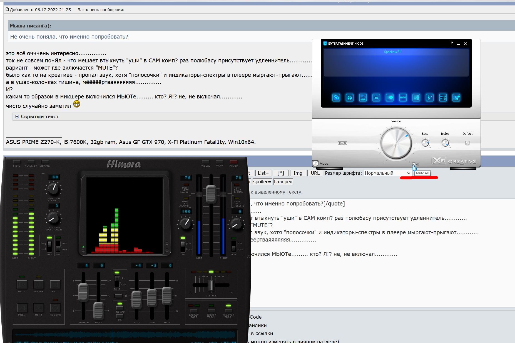The width and height of the screenshot is (515, 343).
Task: Open Himera LIBRARY button
Action: tap(45, 162)
